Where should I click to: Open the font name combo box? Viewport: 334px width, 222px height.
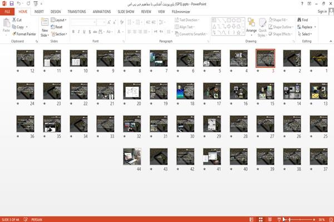[83, 22]
